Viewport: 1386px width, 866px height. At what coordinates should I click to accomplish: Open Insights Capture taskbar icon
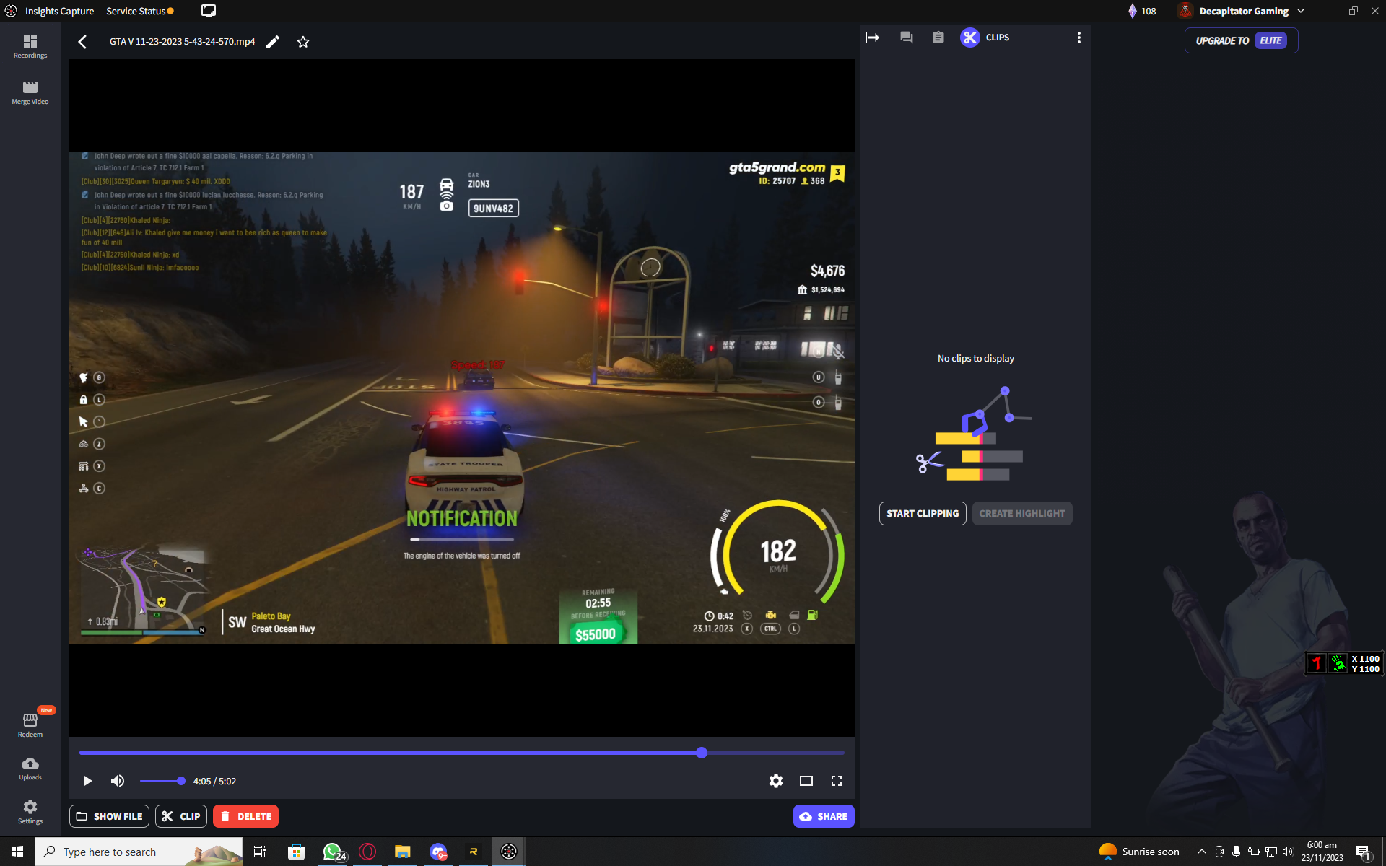[x=509, y=852]
